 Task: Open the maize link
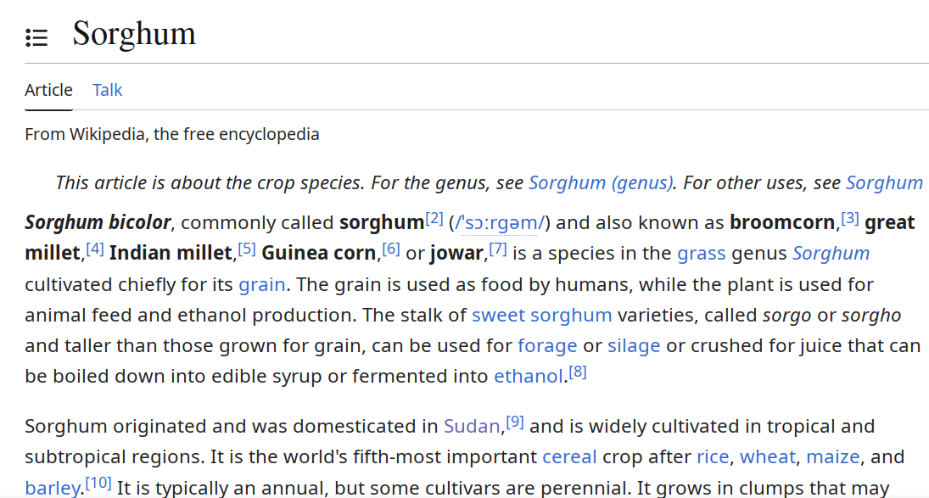[x=832, y=456]
